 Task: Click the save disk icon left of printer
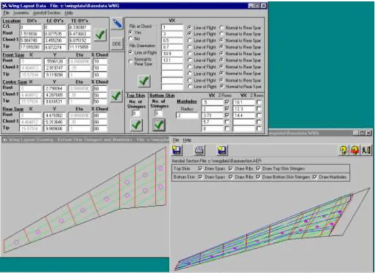(177, 150)
